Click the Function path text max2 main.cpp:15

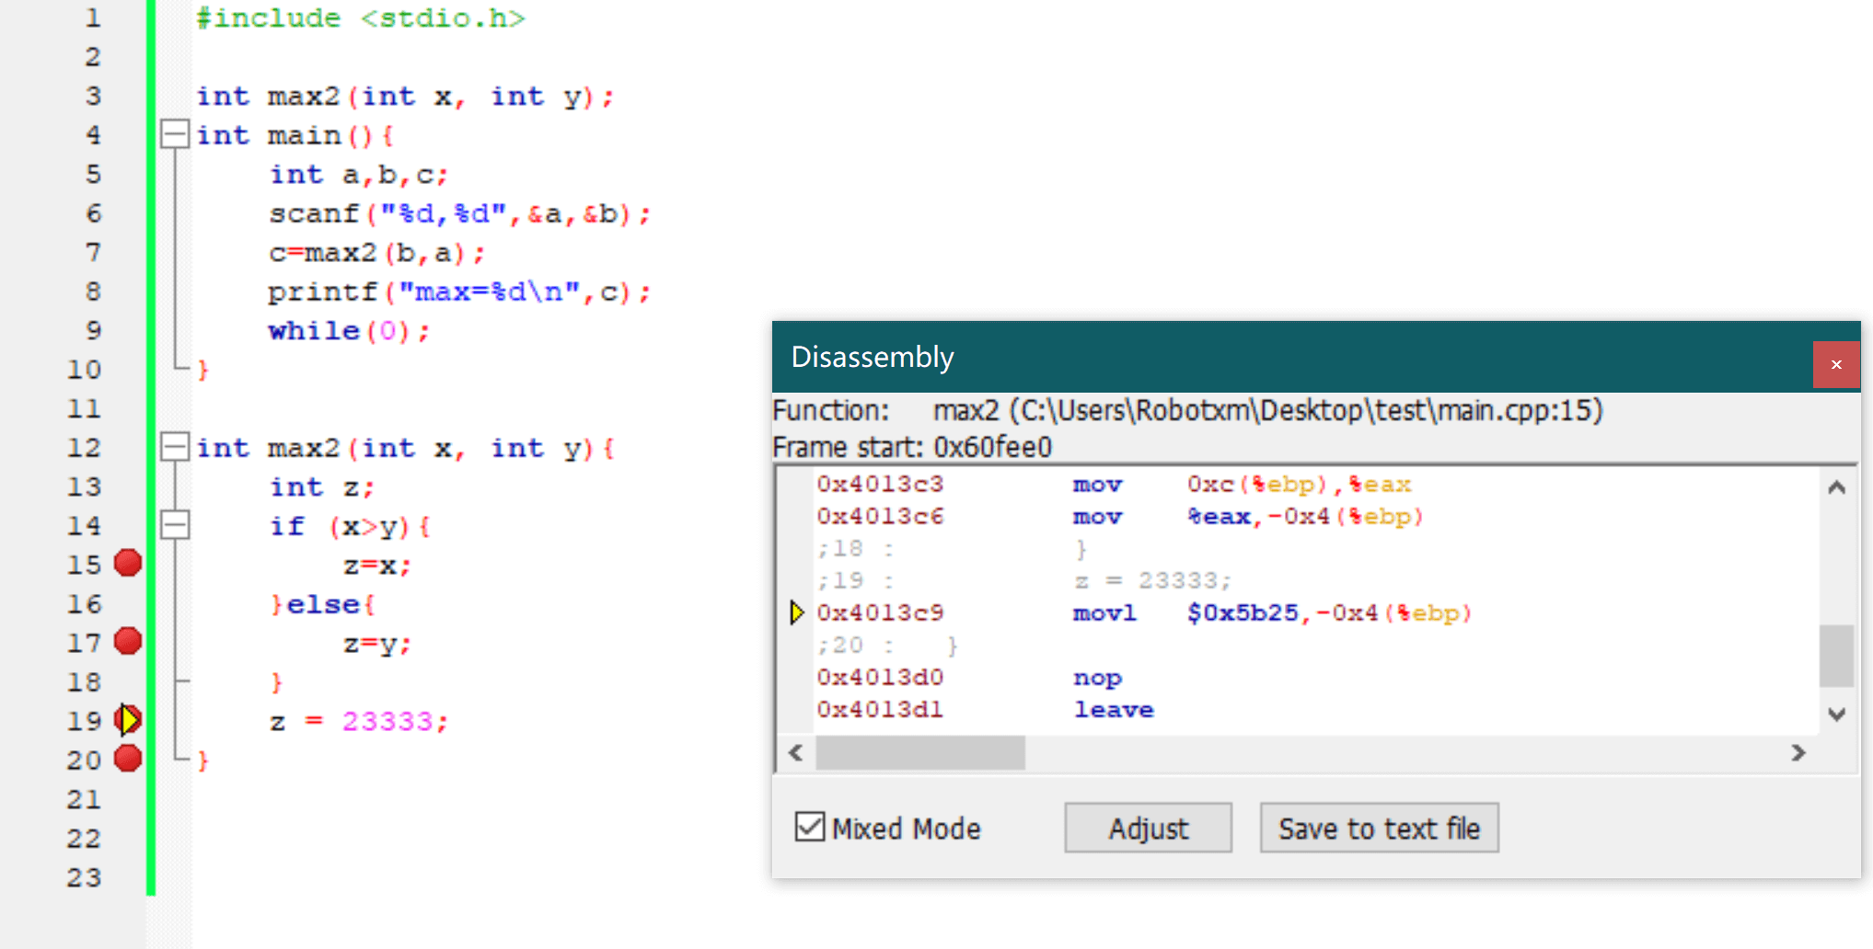[1268, 410]
